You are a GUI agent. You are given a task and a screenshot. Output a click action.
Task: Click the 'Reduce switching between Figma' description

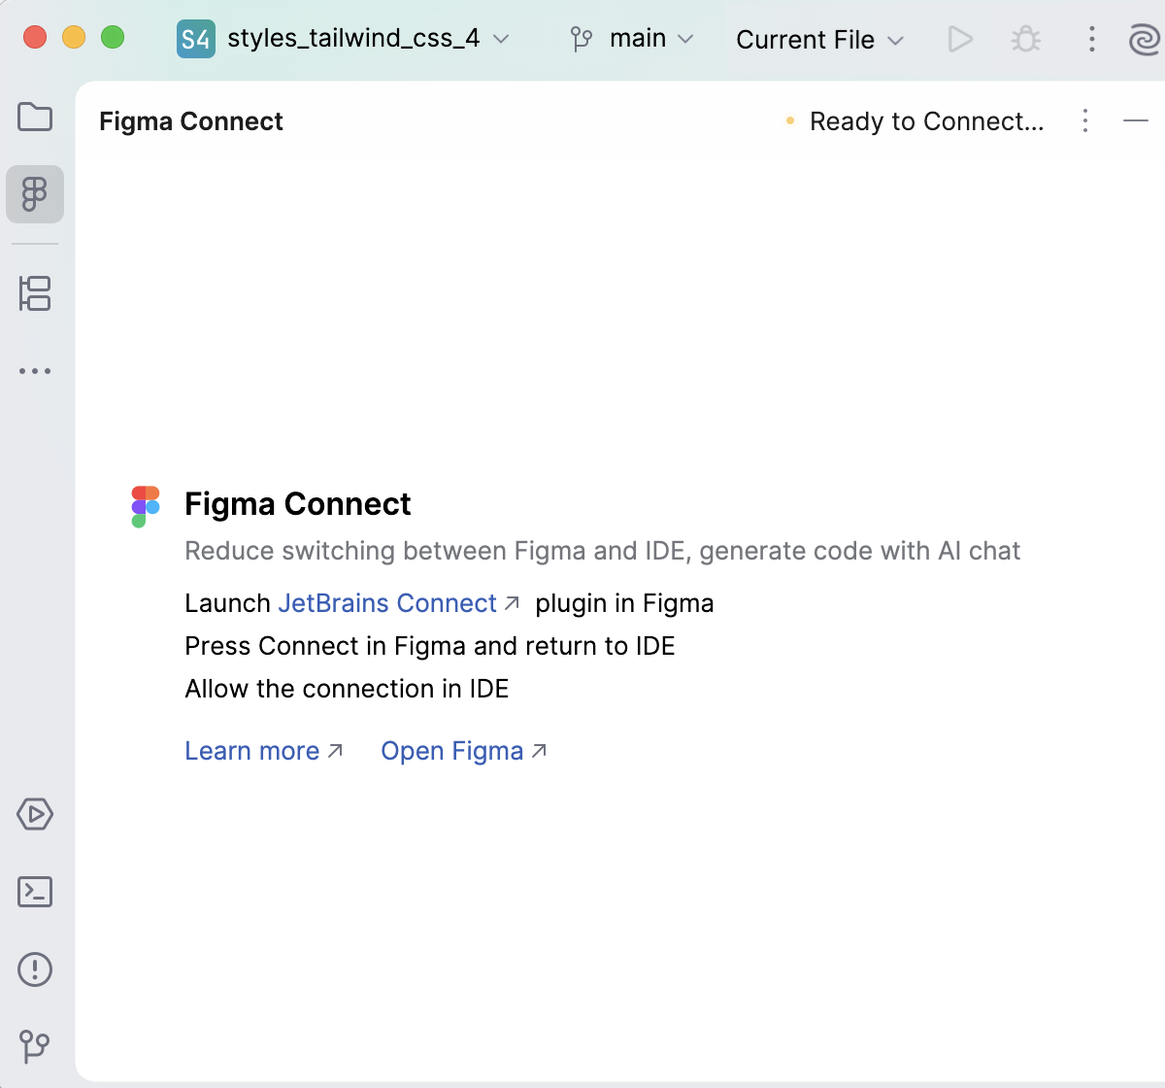[x=602, y=551]
